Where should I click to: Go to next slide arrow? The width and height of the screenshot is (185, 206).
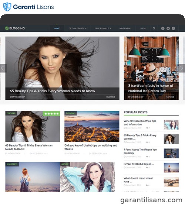point(182,68)
